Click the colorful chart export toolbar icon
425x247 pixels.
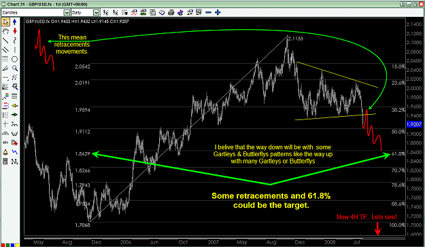180,12
